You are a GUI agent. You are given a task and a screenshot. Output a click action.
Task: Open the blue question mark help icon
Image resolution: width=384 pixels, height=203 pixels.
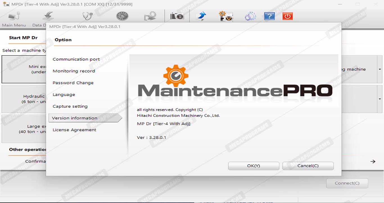click(x=269, y=16)
